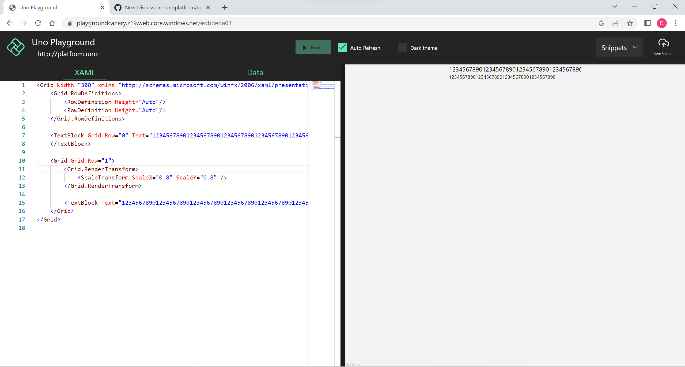This screenshot has width=685, height=367.
Task: Click the padlock icon next to the URL
Action: point(70,23)
